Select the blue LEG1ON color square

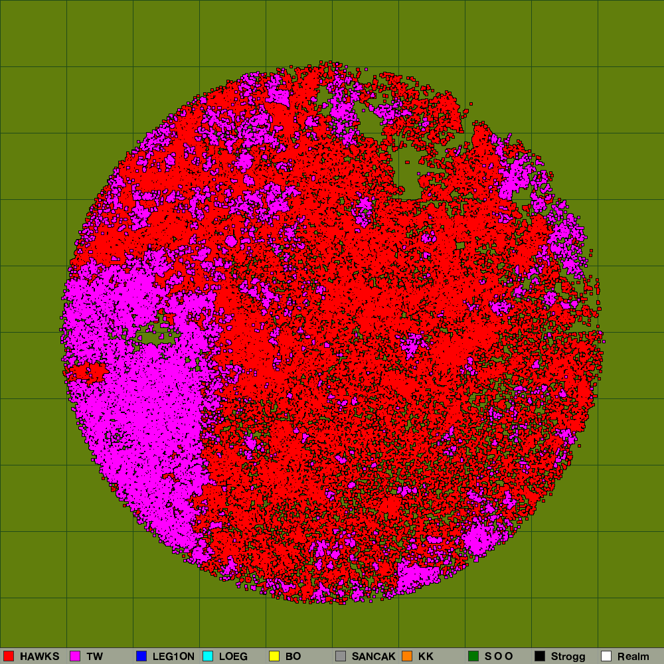(141, 656)
